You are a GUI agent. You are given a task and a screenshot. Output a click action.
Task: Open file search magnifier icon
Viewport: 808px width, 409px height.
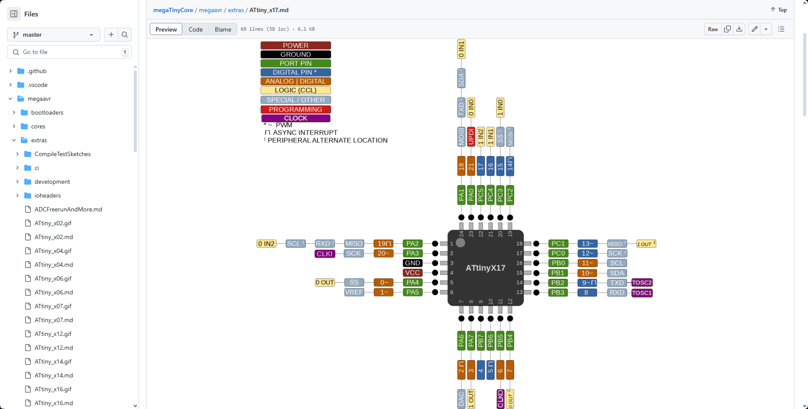pos(125,35)
